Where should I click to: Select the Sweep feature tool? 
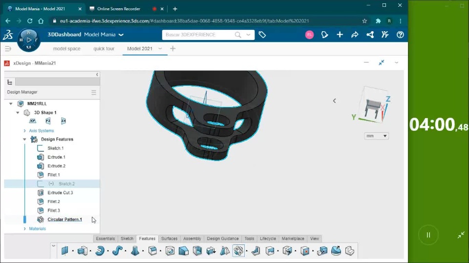click(117, 251)
